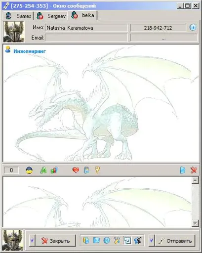
Task: Send message with the Отправить button
Action: 175,241
